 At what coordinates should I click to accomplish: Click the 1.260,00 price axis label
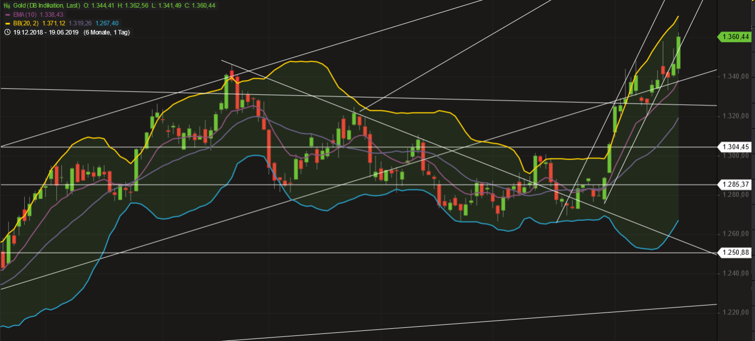(736, 234)
